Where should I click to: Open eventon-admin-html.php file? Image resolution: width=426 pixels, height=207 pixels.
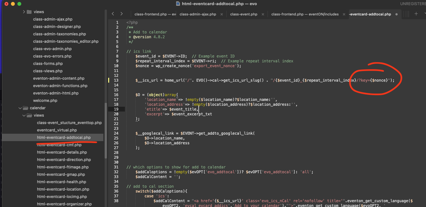tap(56, 93)
